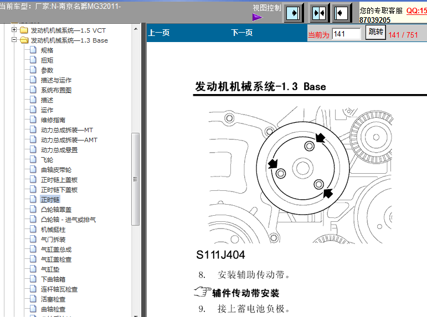The height and width of the screenshot is (317, 427).
Task: Click the page icon next to 参数
Action: [x=33, y=70]
